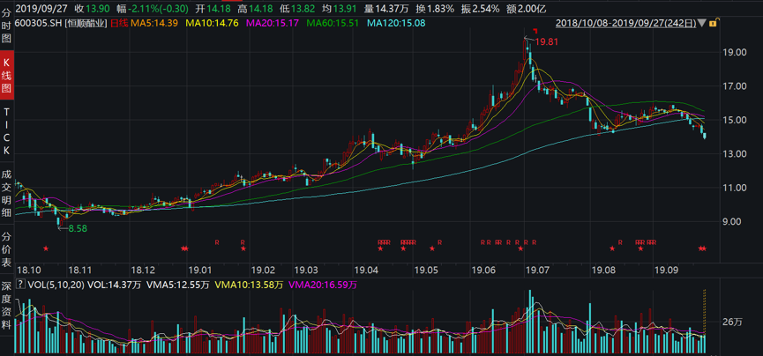Select the K线图 sidebar tab

[x=7, y=77]
